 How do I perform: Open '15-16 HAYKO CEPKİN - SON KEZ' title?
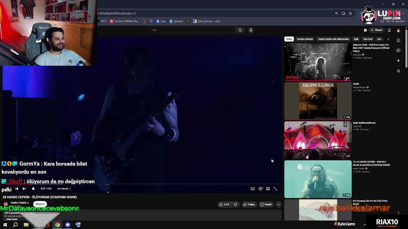(x=371, y=163)
